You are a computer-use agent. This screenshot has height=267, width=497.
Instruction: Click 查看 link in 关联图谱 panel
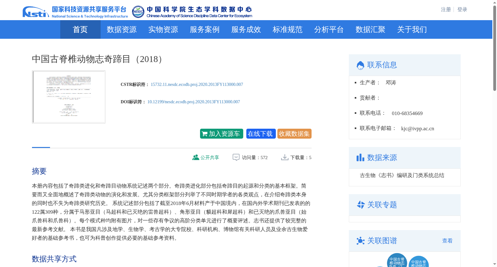pos(447,241)
